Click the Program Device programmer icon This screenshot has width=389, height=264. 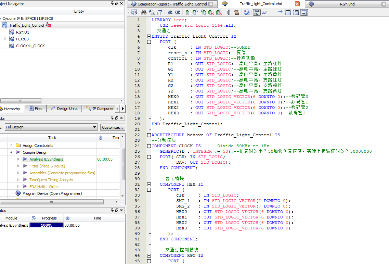point(18,193)
